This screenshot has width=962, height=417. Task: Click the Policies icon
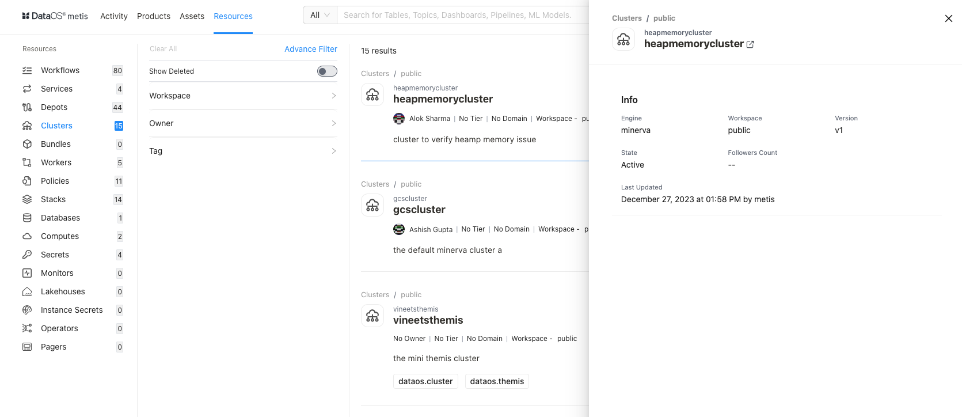point(27,181)
